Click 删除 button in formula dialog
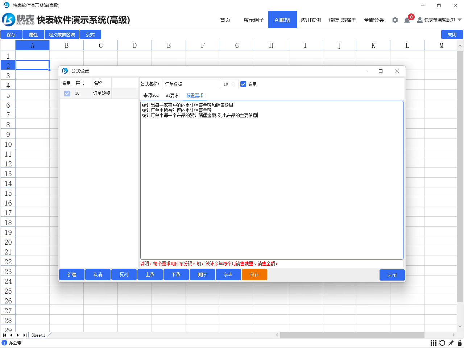464x348 pixels. (x=202, y=275)
